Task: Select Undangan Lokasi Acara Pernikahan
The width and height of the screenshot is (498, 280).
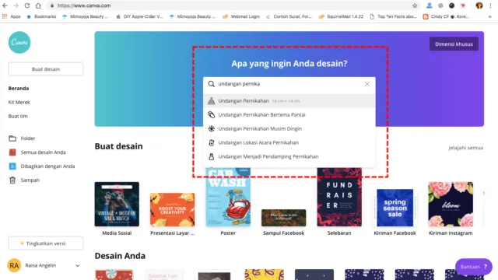Action: click(289, 142)
